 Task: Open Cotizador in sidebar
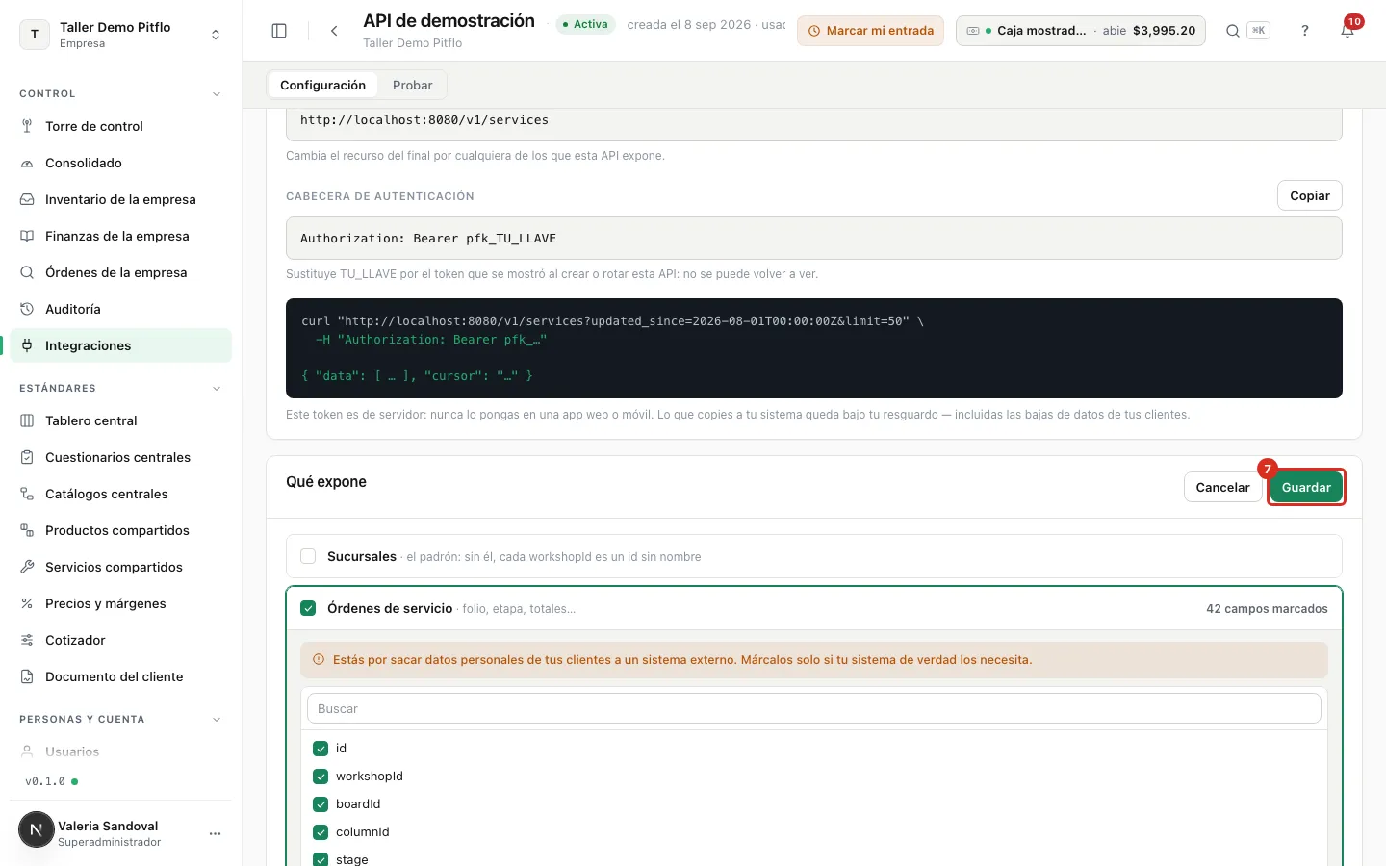(120, 640)
